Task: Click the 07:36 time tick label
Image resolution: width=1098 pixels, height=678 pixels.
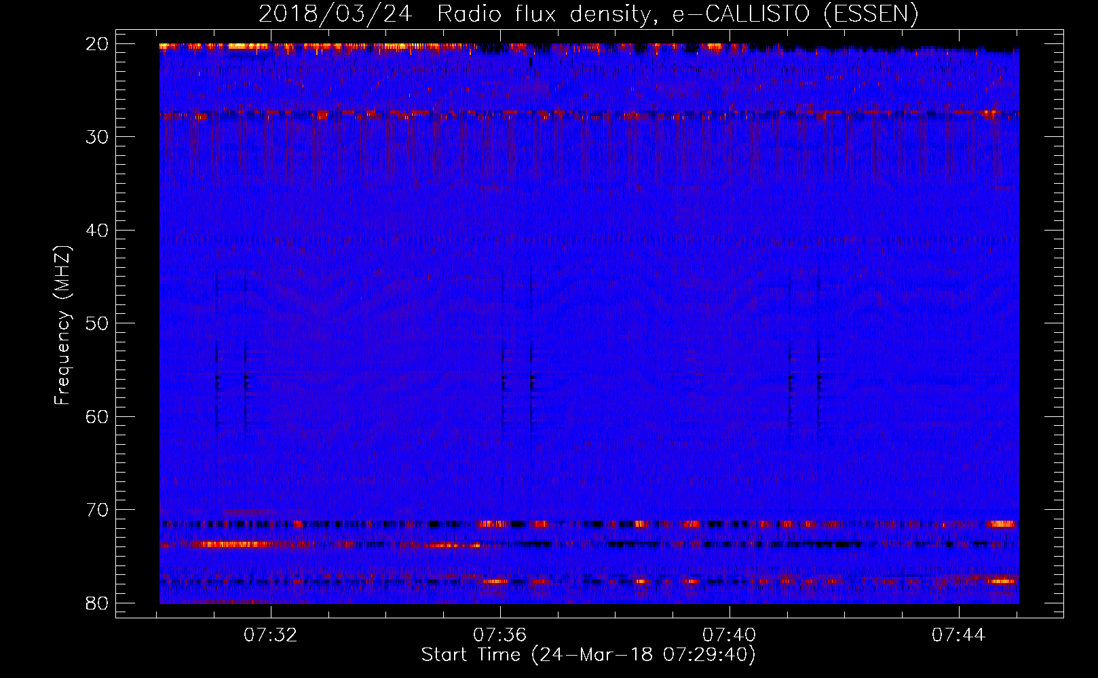Action: pos(500,635)
